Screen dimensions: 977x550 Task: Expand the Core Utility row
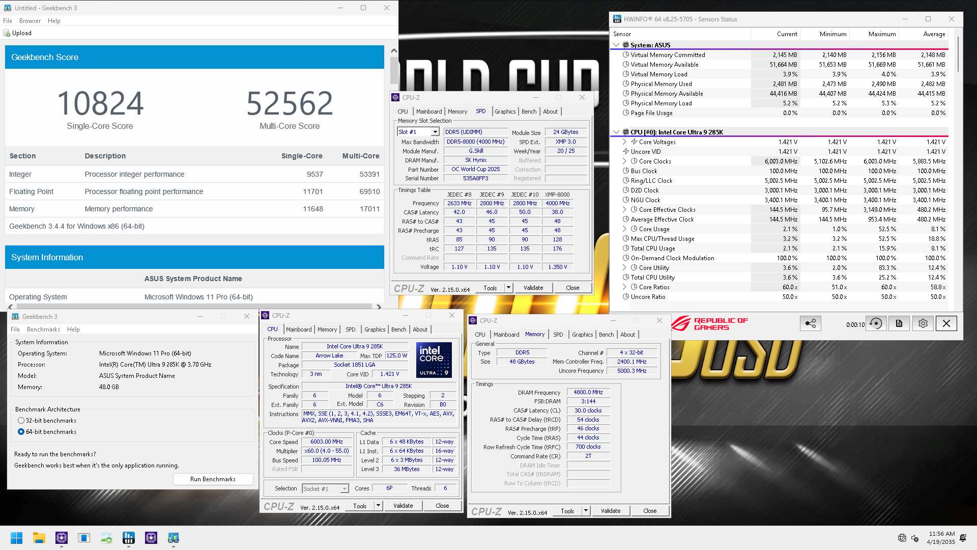click(x=624, y=268)
